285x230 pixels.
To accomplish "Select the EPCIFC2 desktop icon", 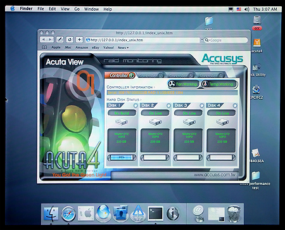I will coord(256,90).
